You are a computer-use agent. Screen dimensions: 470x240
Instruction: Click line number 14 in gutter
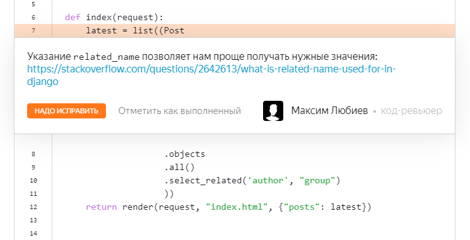tap(33, 233)
